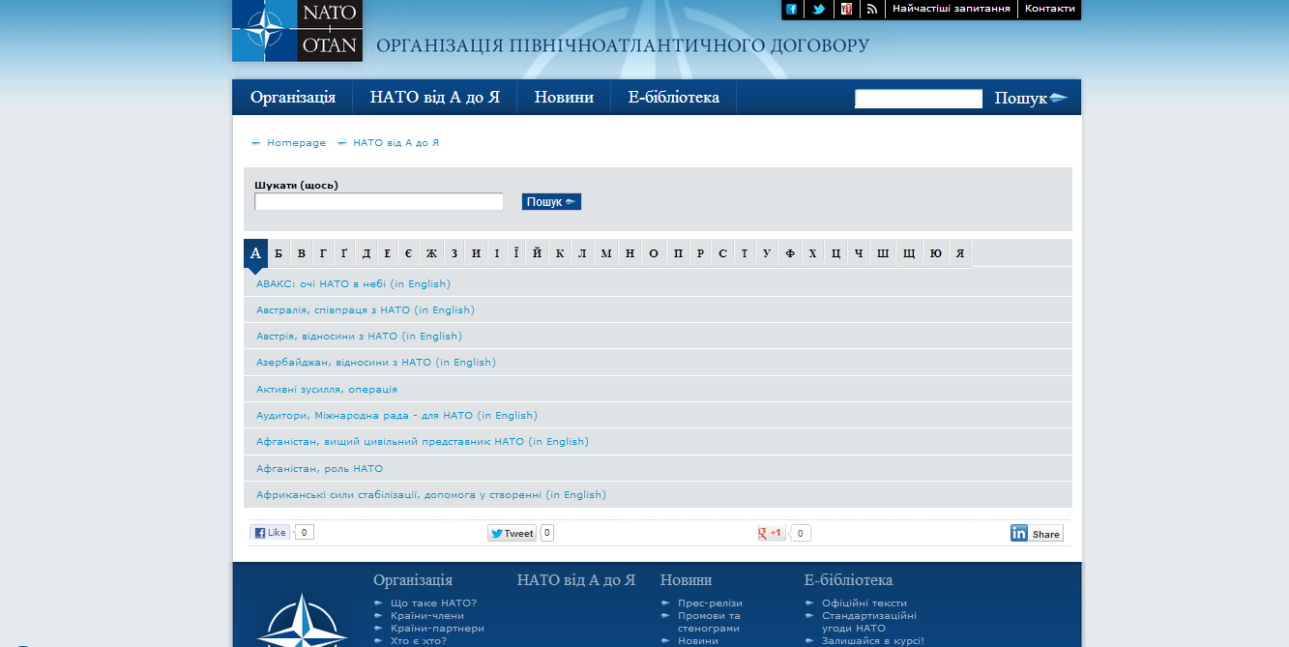Open the NATO Twitter icon in header

819,9
